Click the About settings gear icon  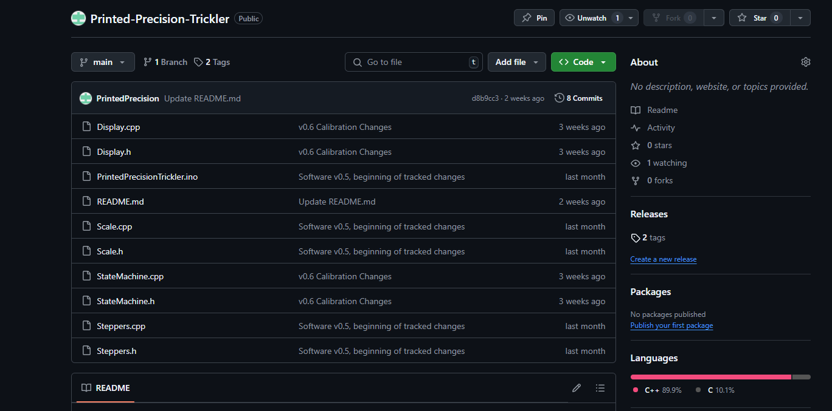tap(805, 62)
